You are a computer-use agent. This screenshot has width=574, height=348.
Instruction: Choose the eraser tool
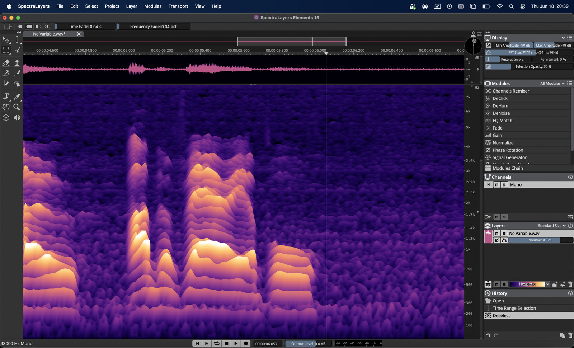(x=6, y=63)
